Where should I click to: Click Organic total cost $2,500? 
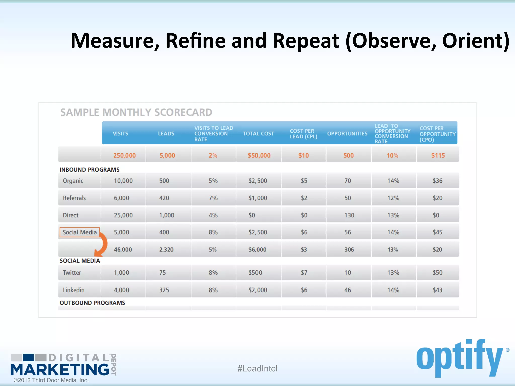point(258,181)
